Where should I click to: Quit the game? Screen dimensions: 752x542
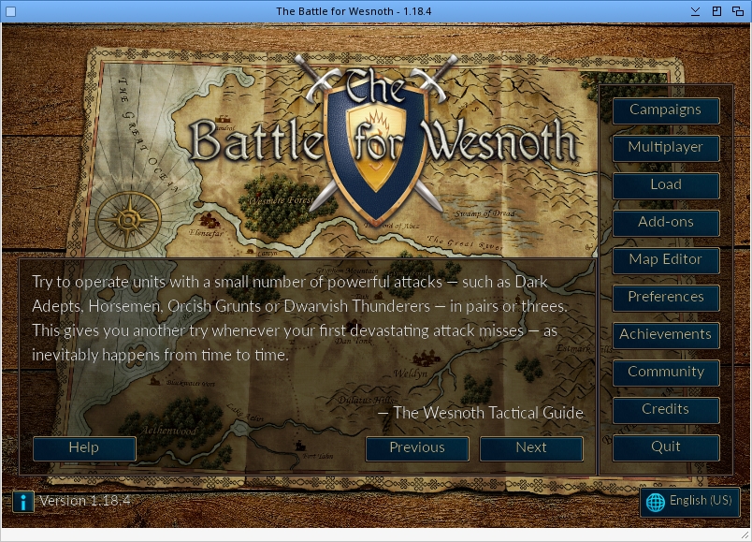coord(665,447)
